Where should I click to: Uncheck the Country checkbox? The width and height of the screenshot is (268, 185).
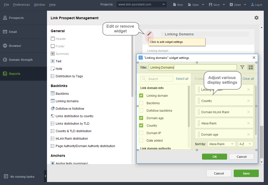coord(141,125)
